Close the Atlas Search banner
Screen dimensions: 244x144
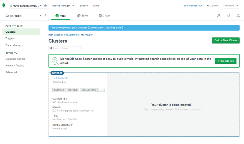pos(237,56)
